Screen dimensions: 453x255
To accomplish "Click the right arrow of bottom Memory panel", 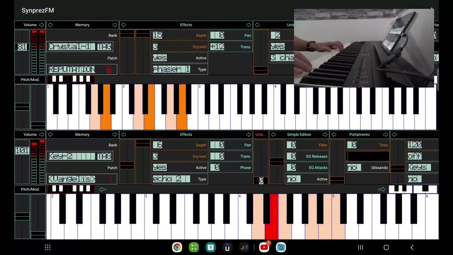I will [x=115, y=135].
